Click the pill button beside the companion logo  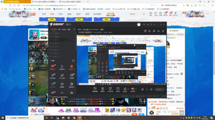tap(68, 24)
